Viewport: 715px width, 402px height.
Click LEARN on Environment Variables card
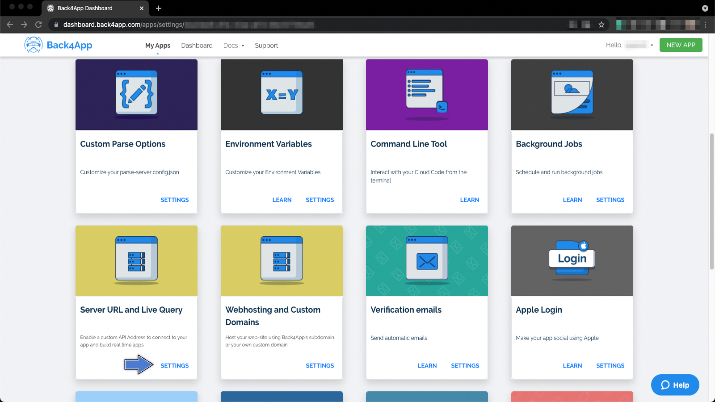pos(282,200)
